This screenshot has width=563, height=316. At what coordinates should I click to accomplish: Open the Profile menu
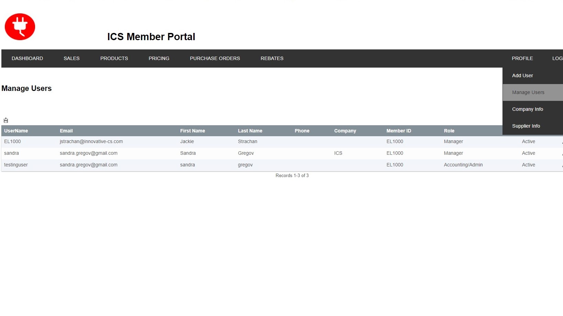tap(522, 58)
